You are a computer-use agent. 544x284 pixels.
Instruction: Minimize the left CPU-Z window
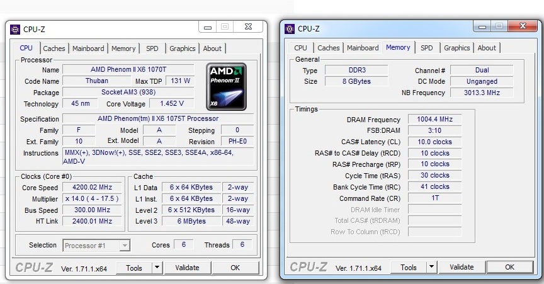pos(208,27)
